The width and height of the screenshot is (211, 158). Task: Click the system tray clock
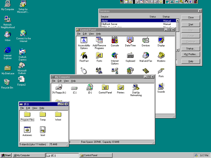point(204,155)
